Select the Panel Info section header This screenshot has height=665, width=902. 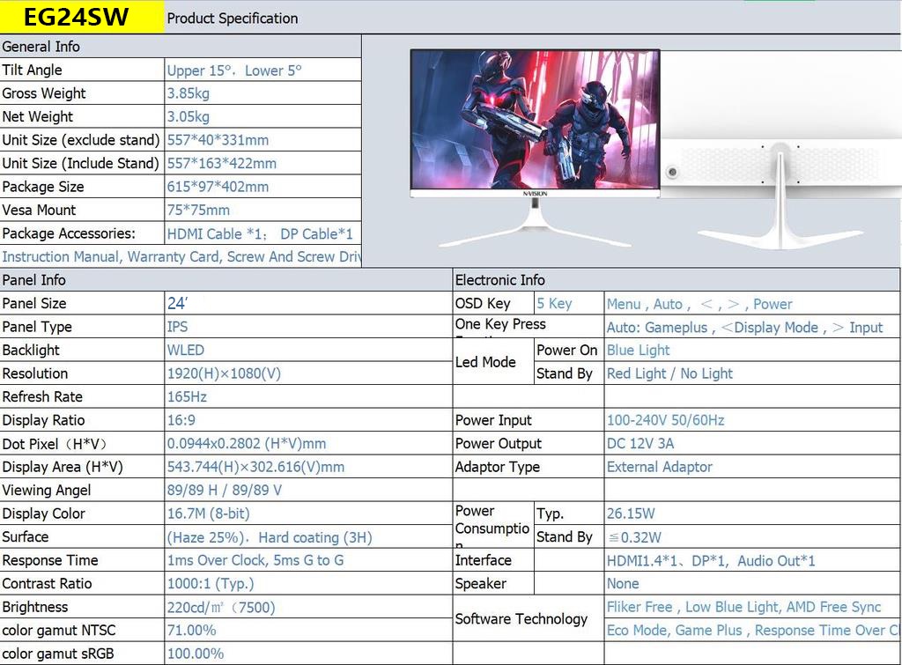35,280
